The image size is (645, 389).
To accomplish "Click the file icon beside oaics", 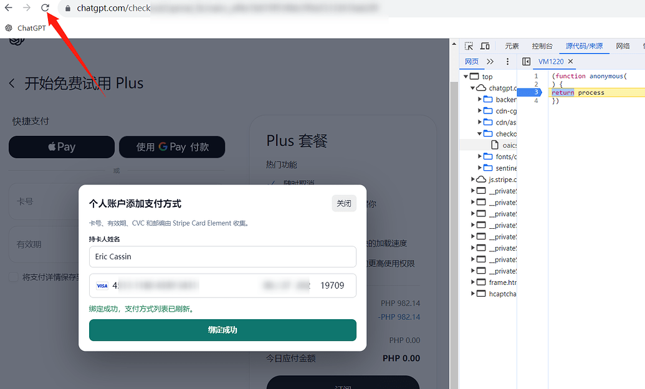I will 495,145.
